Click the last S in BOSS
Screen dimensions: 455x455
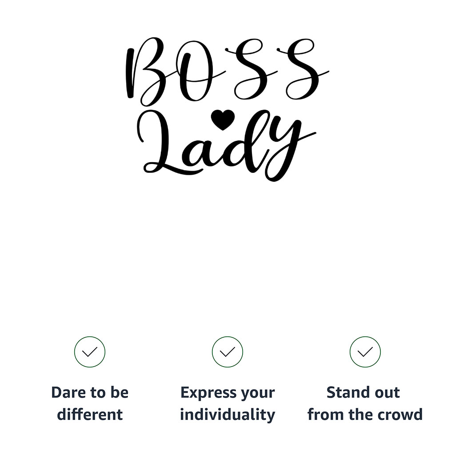pos(303,71)
